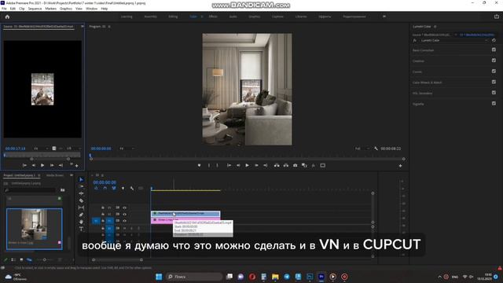Image resolution: width=503 pixels, height=283 pixels.
Task: Export a frame with the camera icon
Action: tap(296, 166)
